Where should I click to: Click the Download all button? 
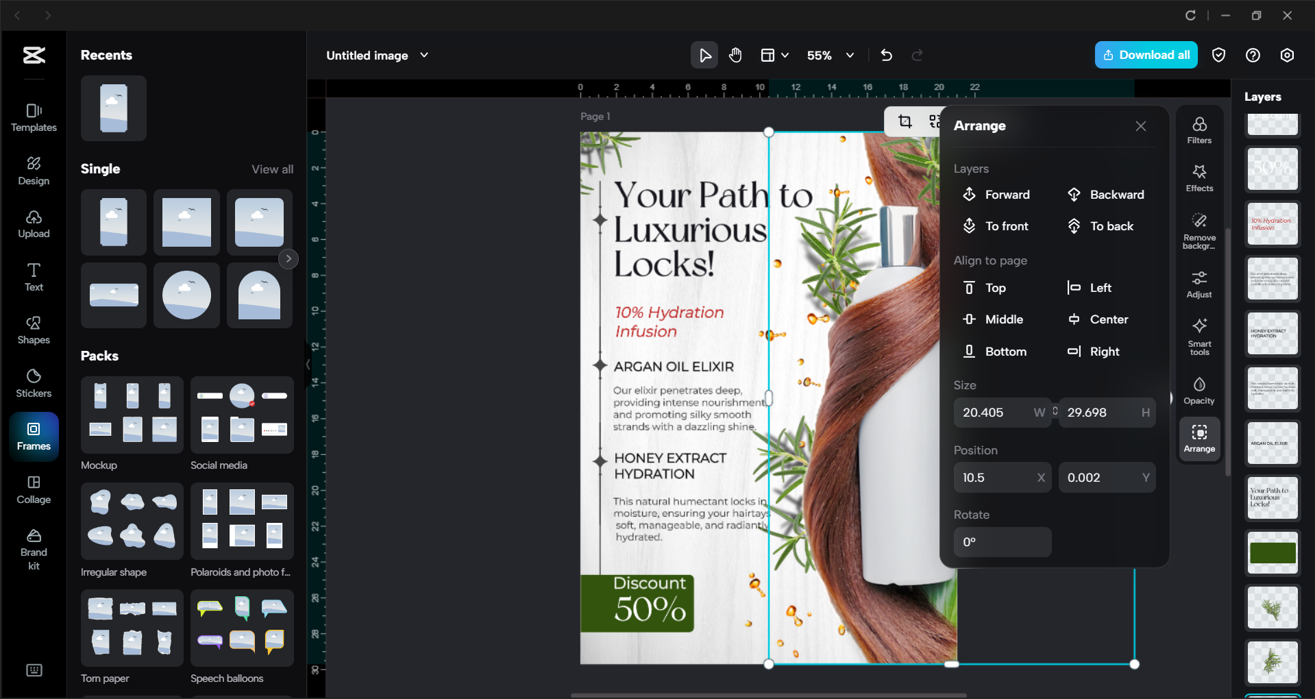(x=1145, y=55)
